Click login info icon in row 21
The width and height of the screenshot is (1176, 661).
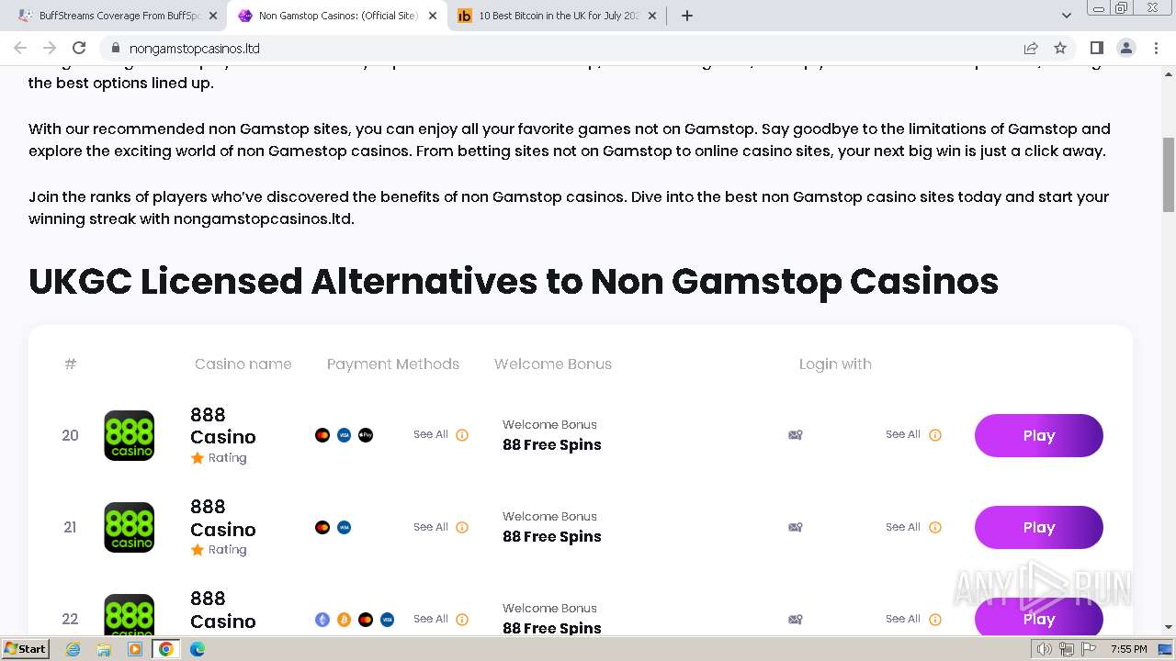[x=935, y=527]
